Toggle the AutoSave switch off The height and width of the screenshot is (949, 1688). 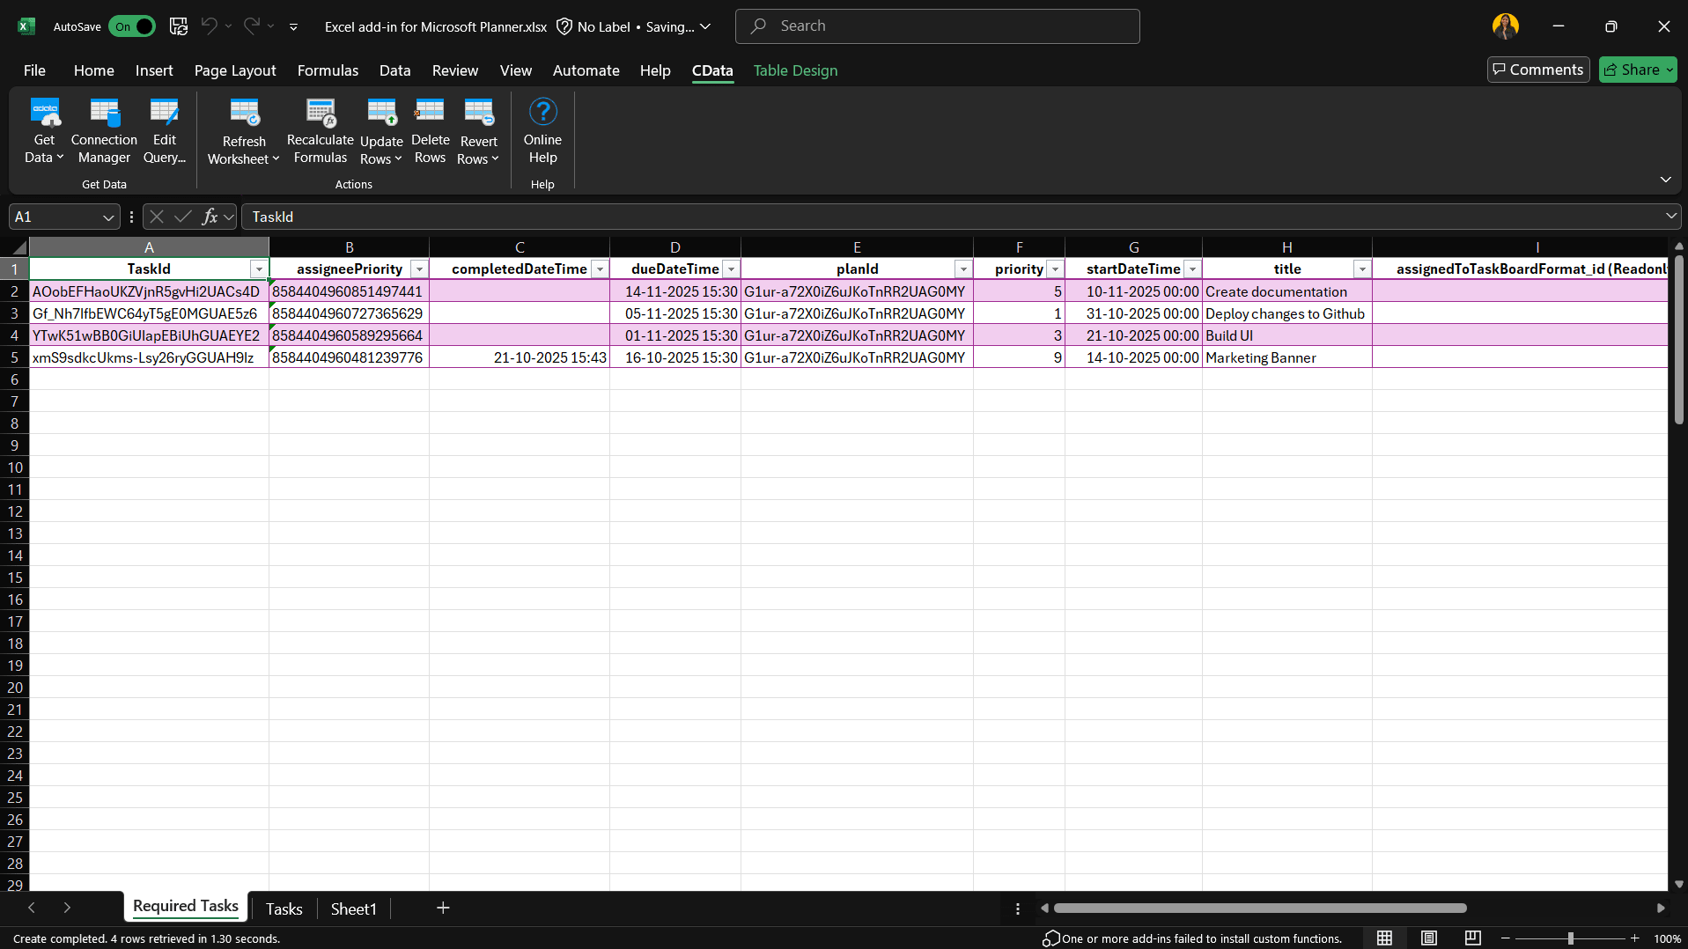[132, 26]
